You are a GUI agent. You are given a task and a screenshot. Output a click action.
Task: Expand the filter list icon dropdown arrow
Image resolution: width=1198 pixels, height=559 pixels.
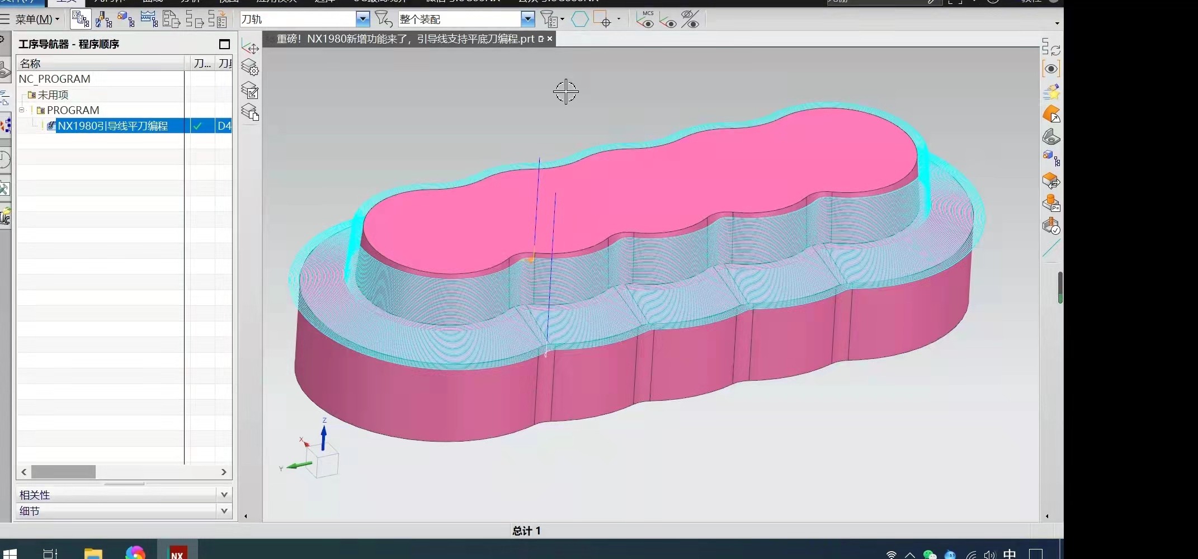tap(562, 19)
